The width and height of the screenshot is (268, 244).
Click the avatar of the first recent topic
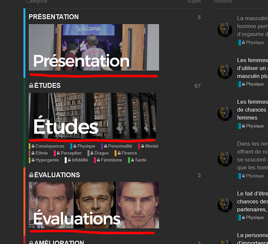click(x=225, y=30)
